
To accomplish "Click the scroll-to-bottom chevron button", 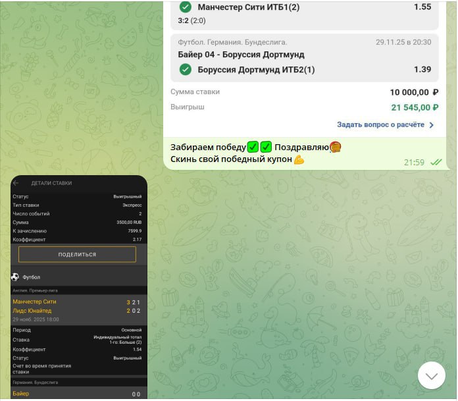I will pos(432,375).
